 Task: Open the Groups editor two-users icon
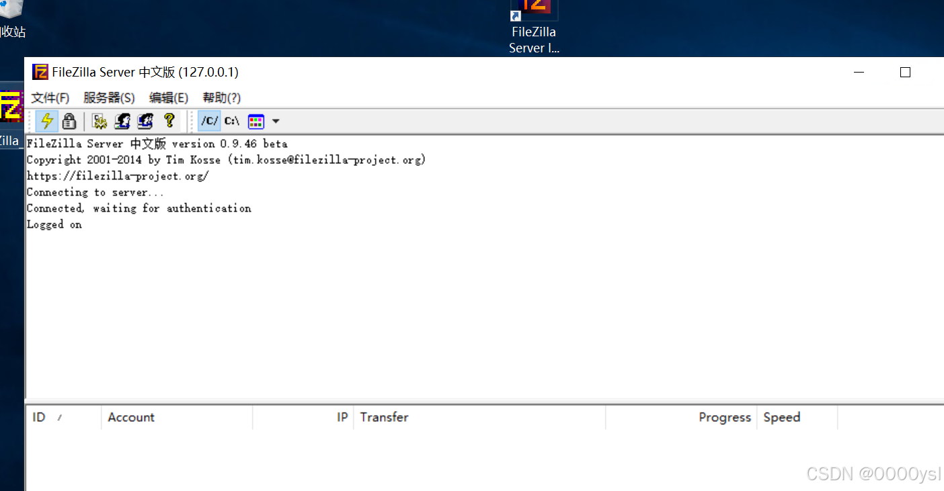coord(145,121)
